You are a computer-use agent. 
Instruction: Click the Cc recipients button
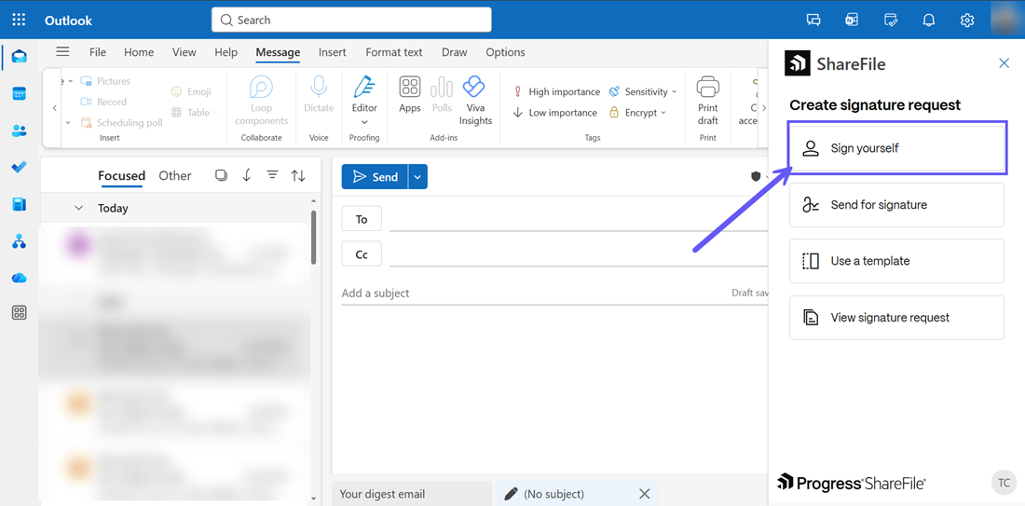pos(362,254)
